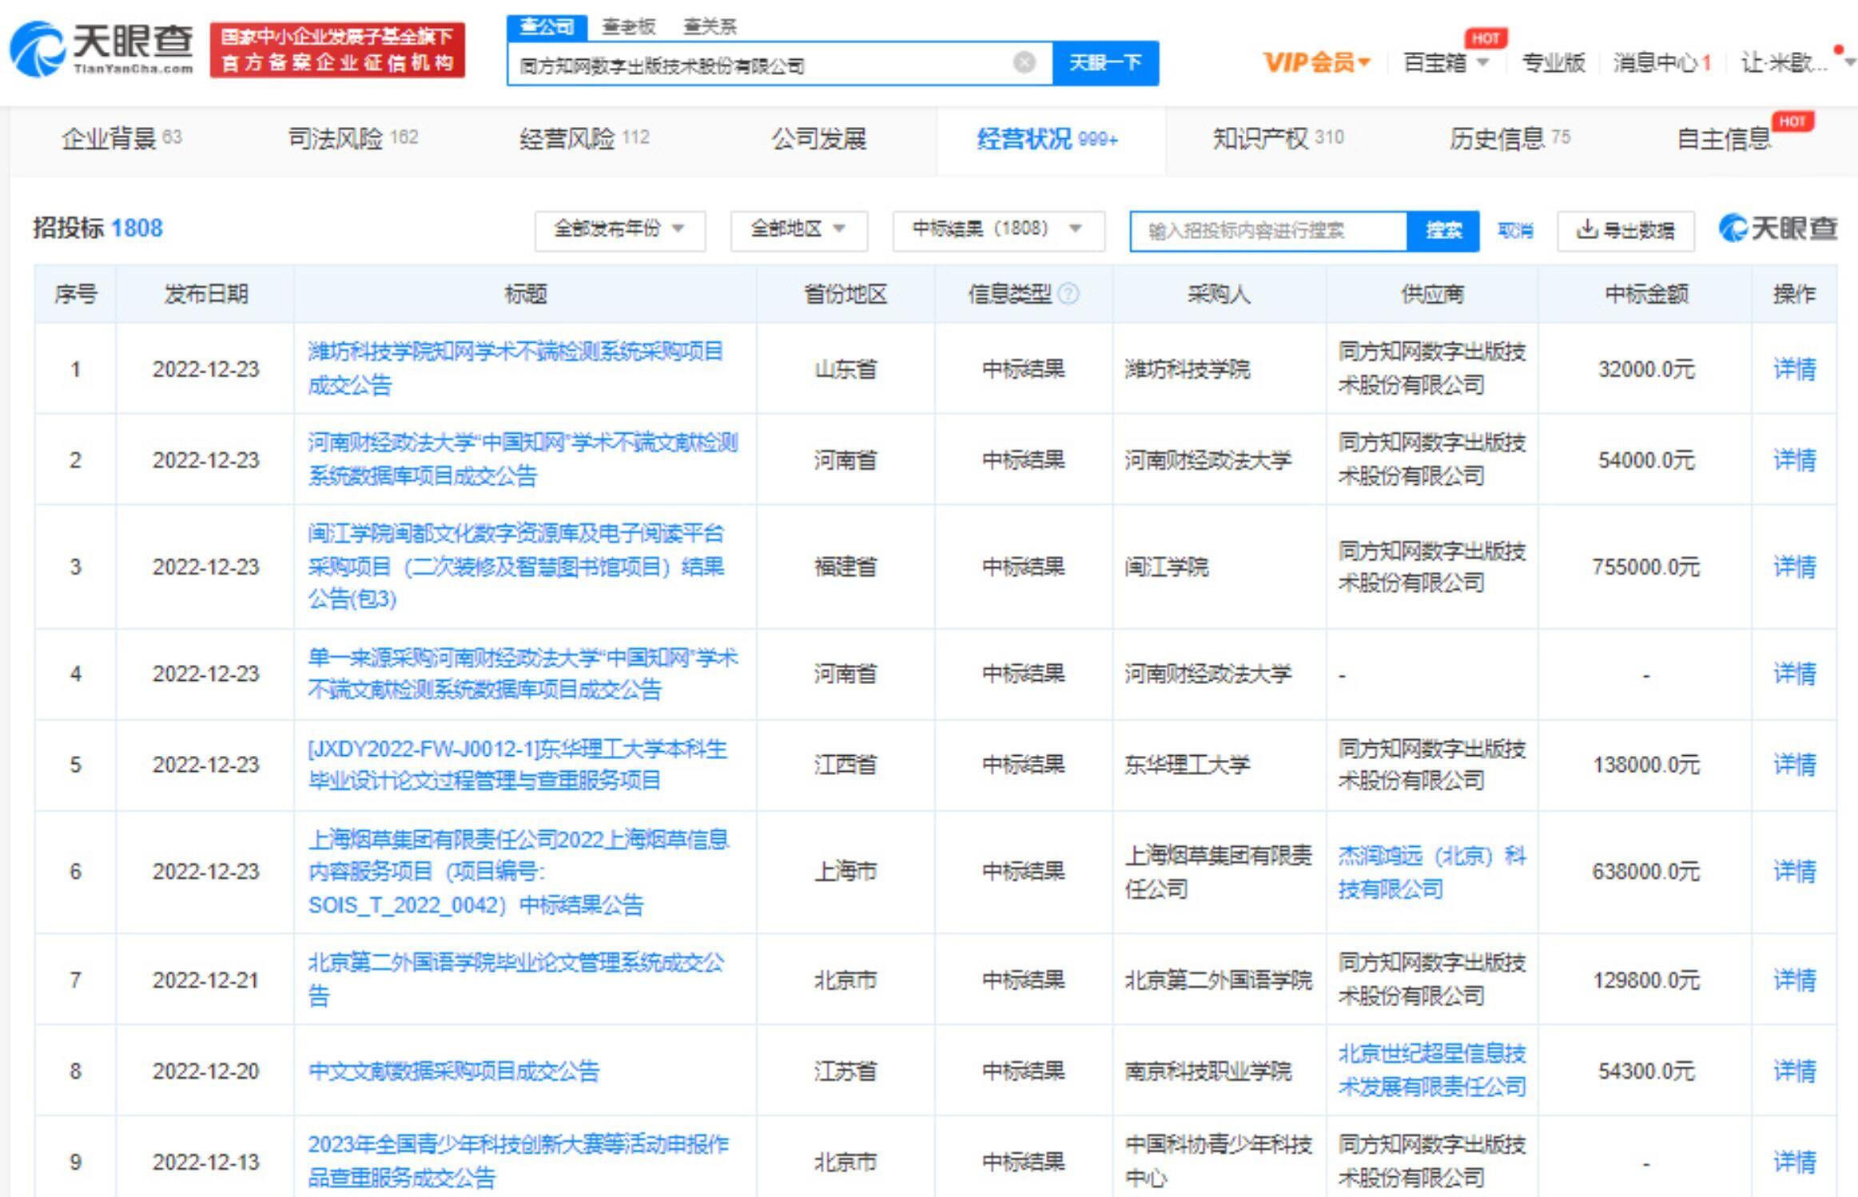The height and width of the screenshot is (1197, 1858).
Task: Open the 单一来源采购河南财经政法大学 title link
Action: [x=523, y=674]
